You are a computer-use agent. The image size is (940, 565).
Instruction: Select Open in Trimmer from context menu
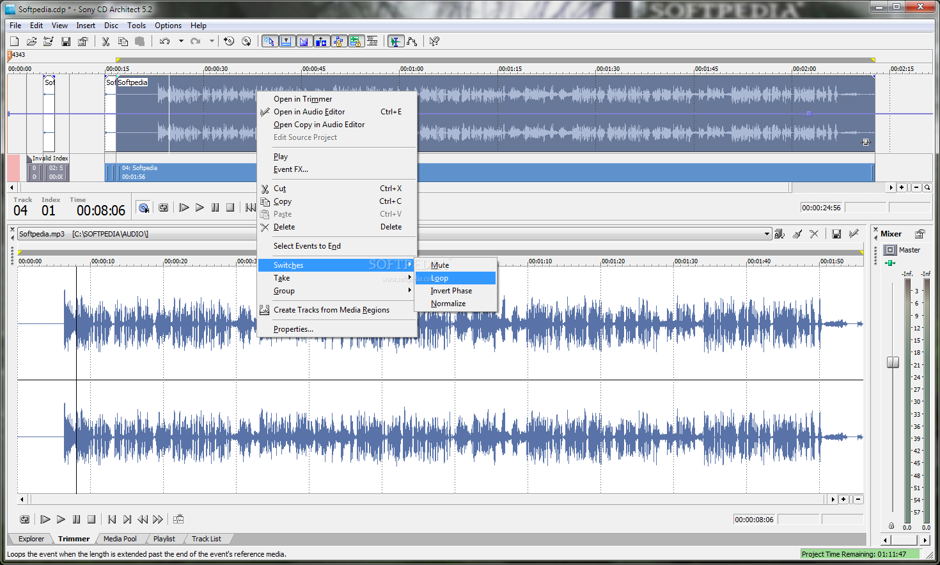[337, 99]
